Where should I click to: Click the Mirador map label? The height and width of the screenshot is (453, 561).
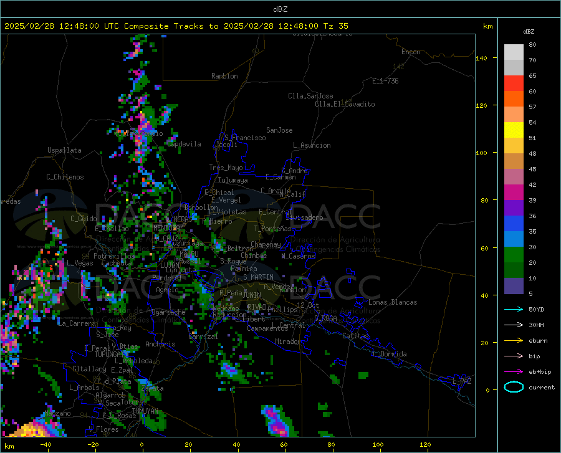click(287, 341)
